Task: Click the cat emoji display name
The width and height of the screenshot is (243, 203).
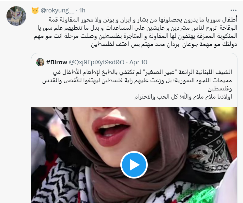Action: [x=35, y=10]
